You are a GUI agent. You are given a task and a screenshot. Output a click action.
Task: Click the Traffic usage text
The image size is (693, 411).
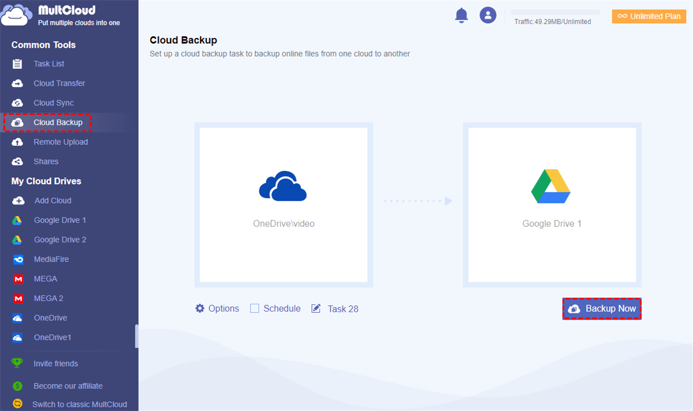pyautogui.click(x=553, y=22)
